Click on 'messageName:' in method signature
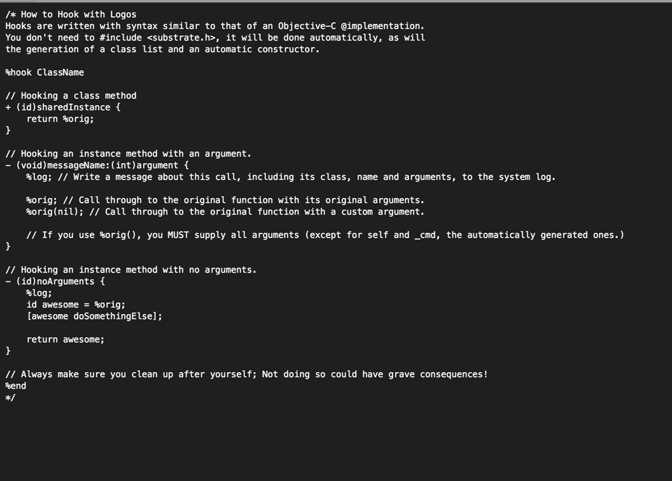The image size is (672, 481). coord(78,165)
